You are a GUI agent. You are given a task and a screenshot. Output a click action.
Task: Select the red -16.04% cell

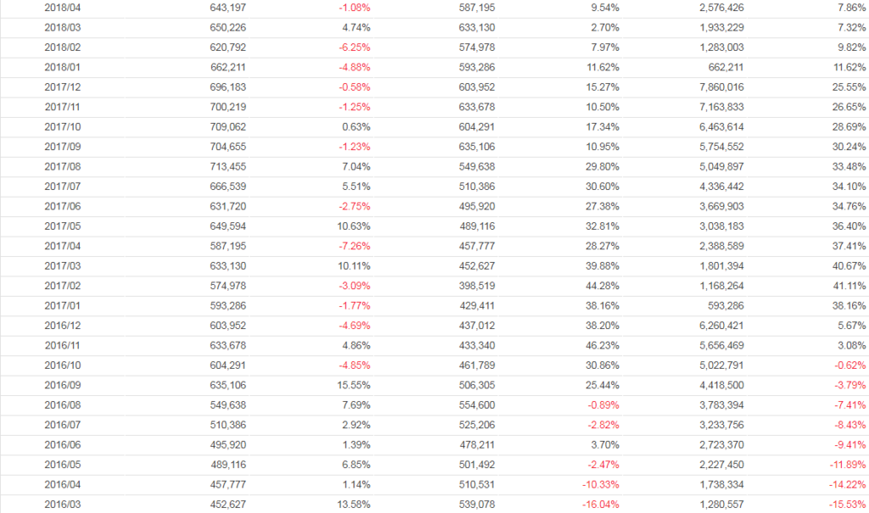click(600, 505)
